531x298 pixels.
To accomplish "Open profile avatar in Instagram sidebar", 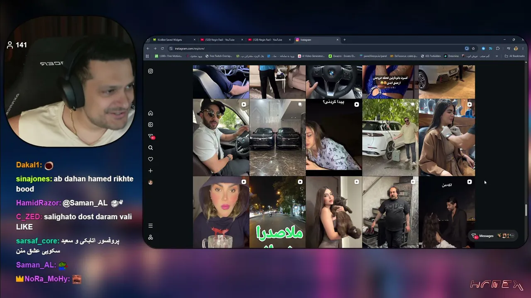I will [x=151, y=182].
